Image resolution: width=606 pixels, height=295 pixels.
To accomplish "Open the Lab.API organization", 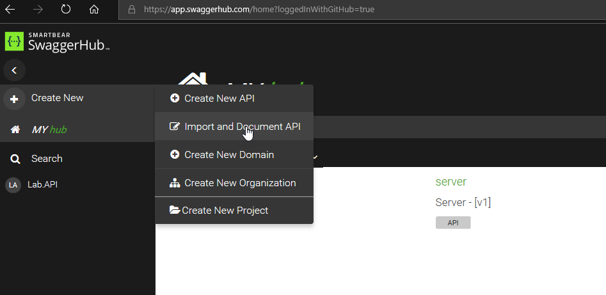I will point(42,185).
